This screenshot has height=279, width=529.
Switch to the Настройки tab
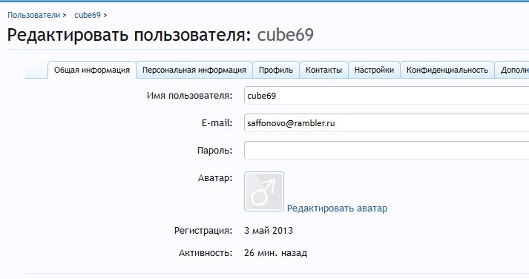[x=374, y=70]
